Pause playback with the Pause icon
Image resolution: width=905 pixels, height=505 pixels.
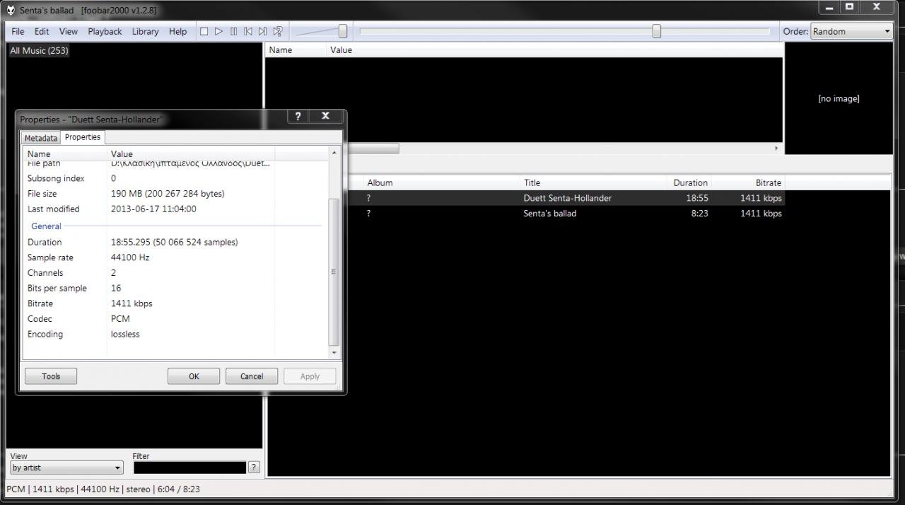pyautogui.click(x=233, y=31)
